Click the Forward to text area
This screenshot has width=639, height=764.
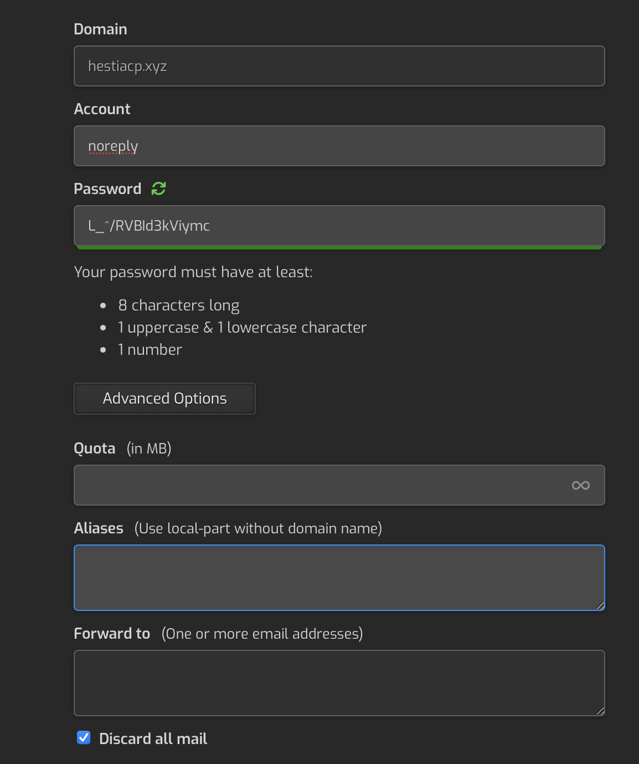click(339, 683)
